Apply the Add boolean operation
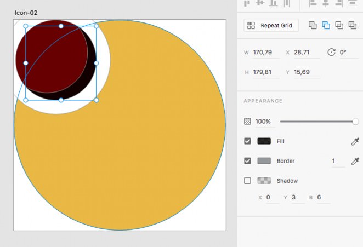The height and width of the screenshot is (247, 363). (x=313, y=25)
